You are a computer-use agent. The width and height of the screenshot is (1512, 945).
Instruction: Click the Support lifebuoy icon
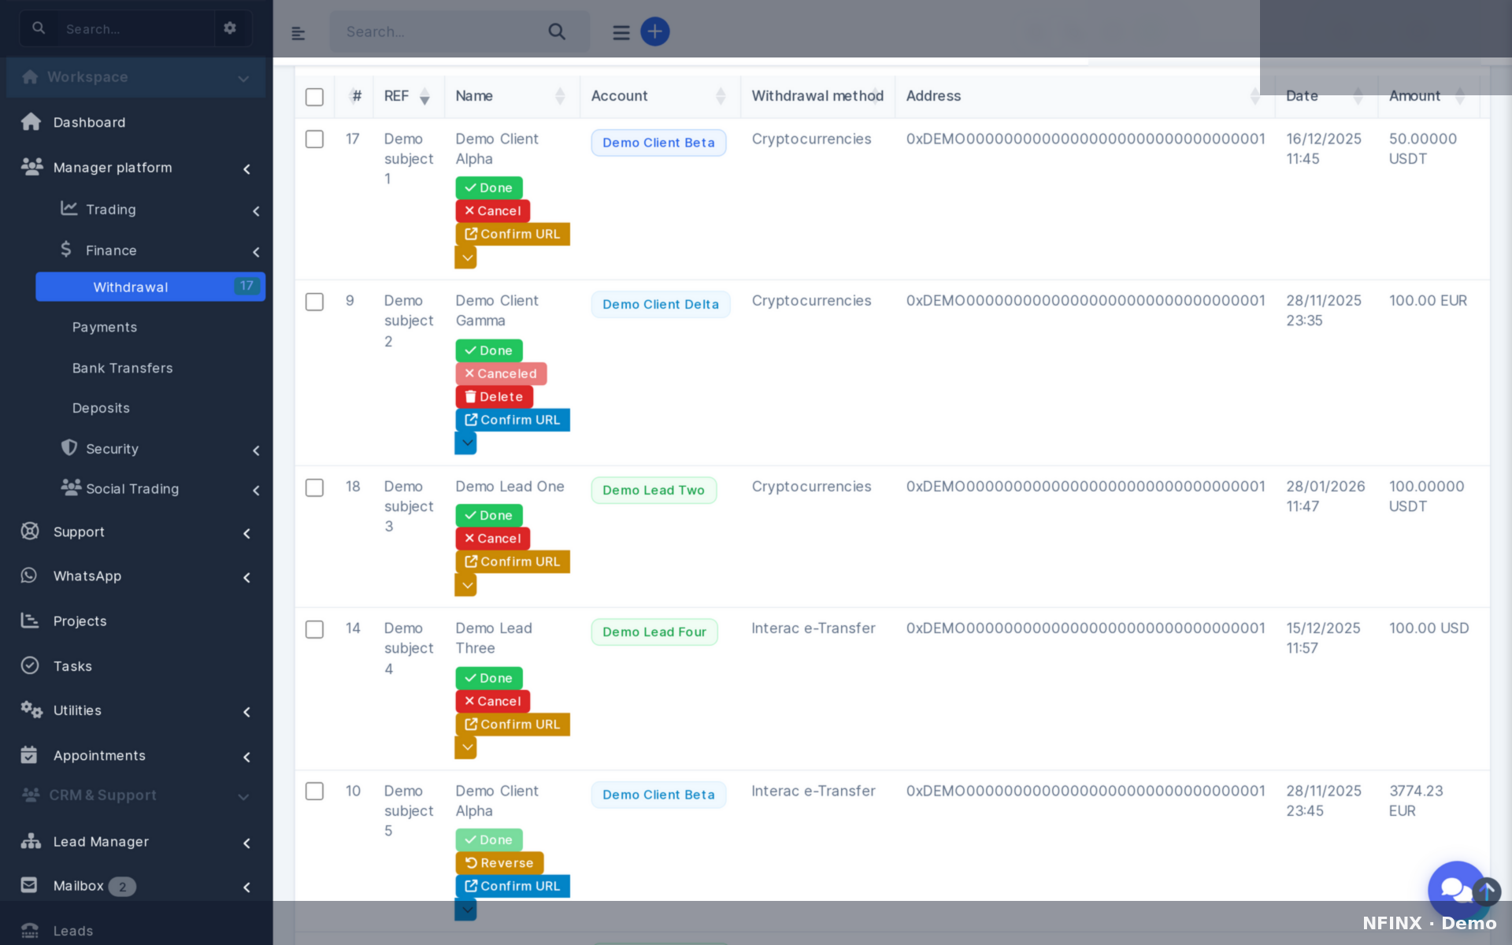(x=30, y=532)
